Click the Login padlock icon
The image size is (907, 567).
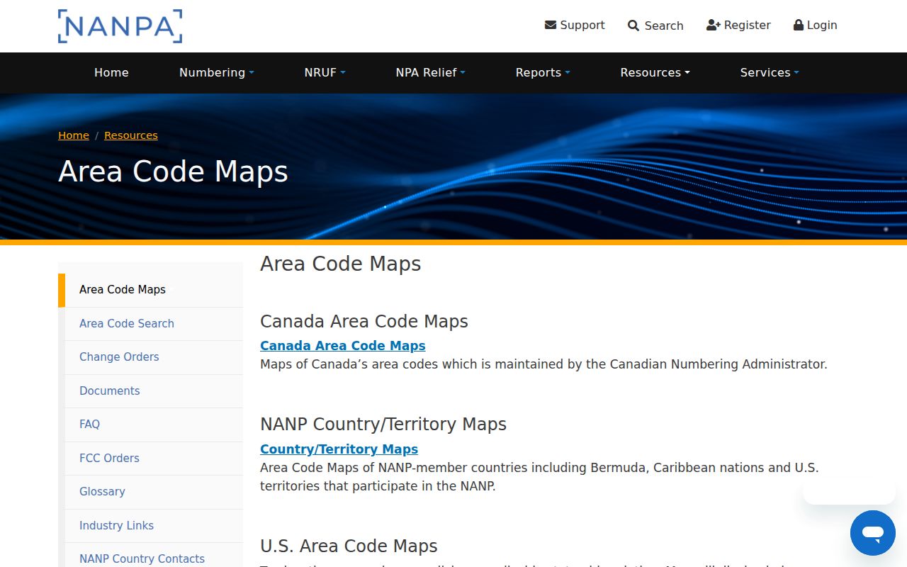(799, 25)
